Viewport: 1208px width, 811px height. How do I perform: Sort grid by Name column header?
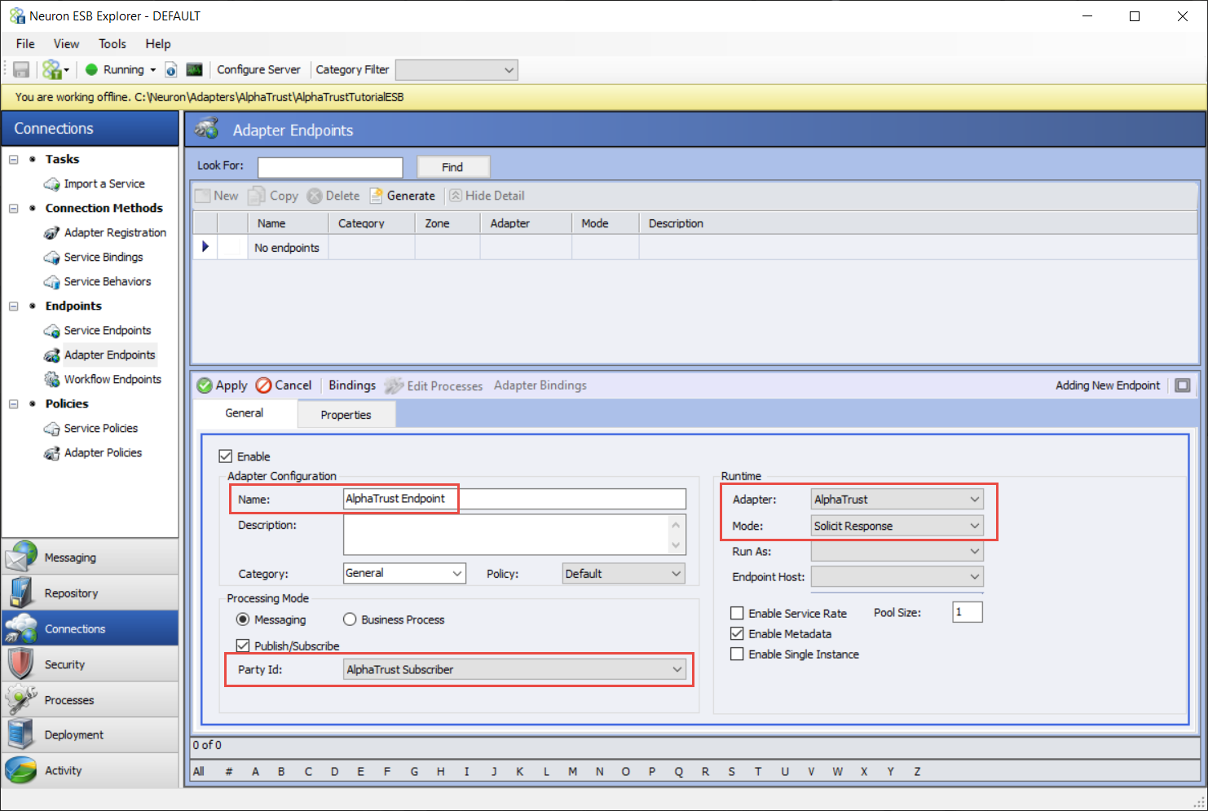tap(288, 223)
